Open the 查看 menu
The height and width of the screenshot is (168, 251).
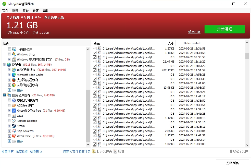25,10
